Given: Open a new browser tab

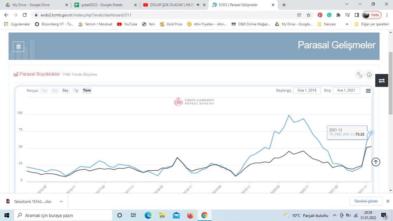Looking at the screenshot, I should click(x=284, y=5).
